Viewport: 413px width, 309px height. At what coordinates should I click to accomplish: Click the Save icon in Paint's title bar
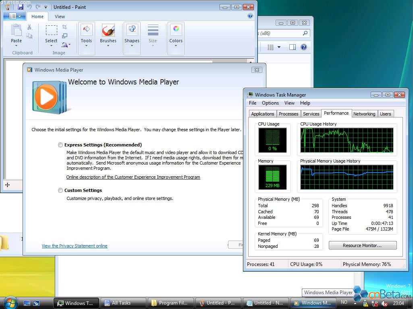pyautogui.click(x=21, y=7)
